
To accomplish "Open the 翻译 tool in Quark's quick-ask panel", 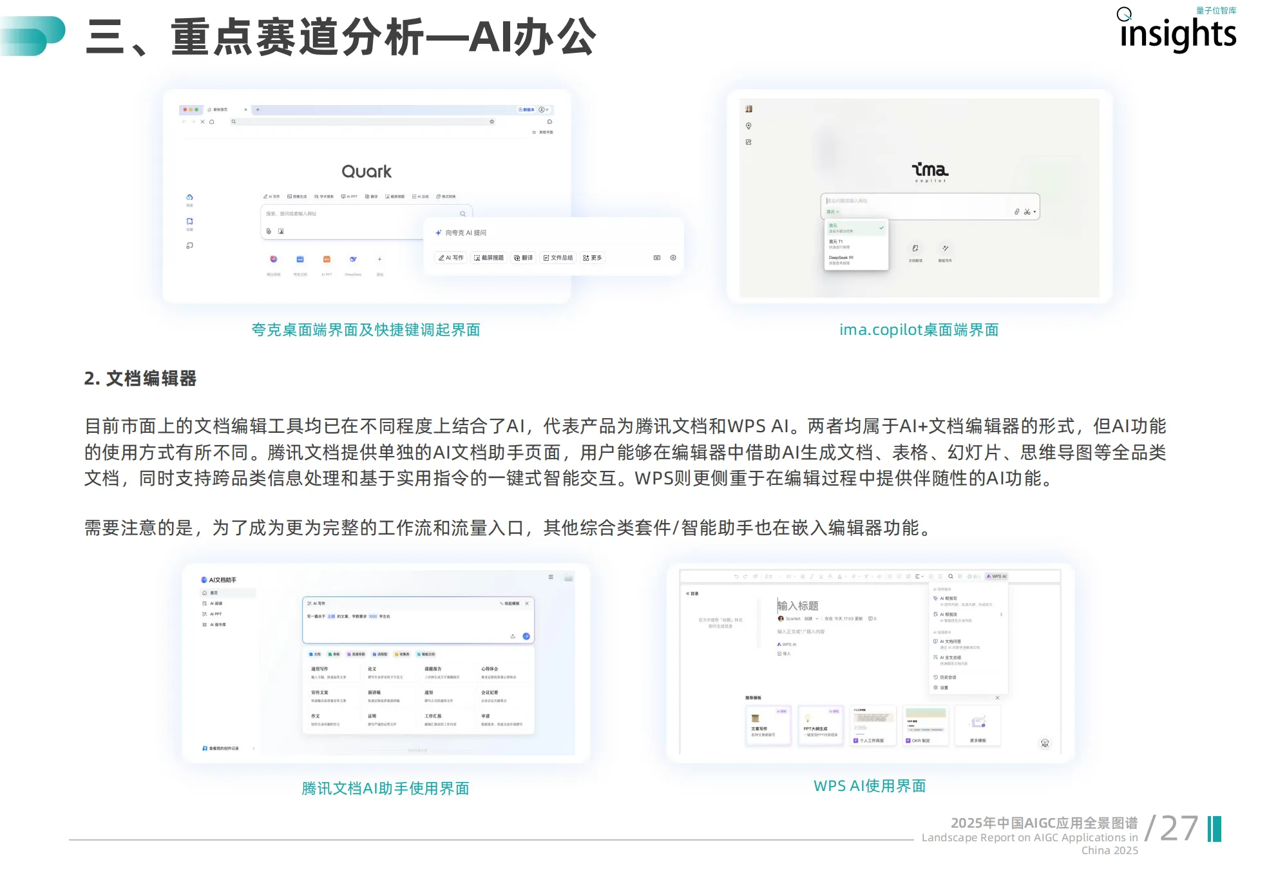I will coord(524,258).
